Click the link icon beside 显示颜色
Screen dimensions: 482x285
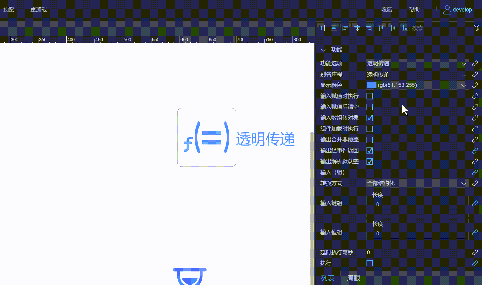[475, 85]
